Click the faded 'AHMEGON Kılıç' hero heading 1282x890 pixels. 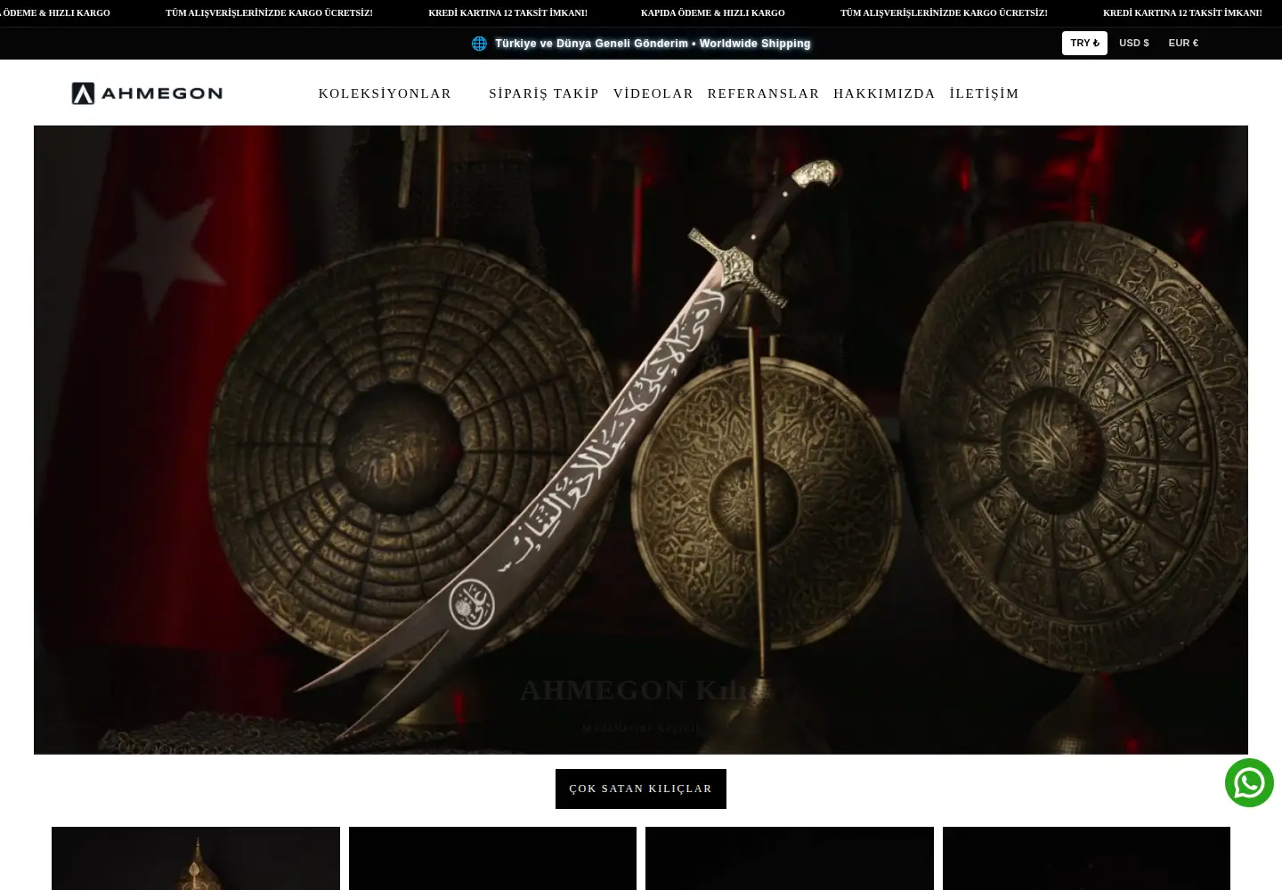(x=641, y=690)
